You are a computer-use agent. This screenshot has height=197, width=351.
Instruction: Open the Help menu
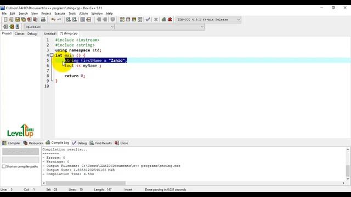tap(110, 14)
